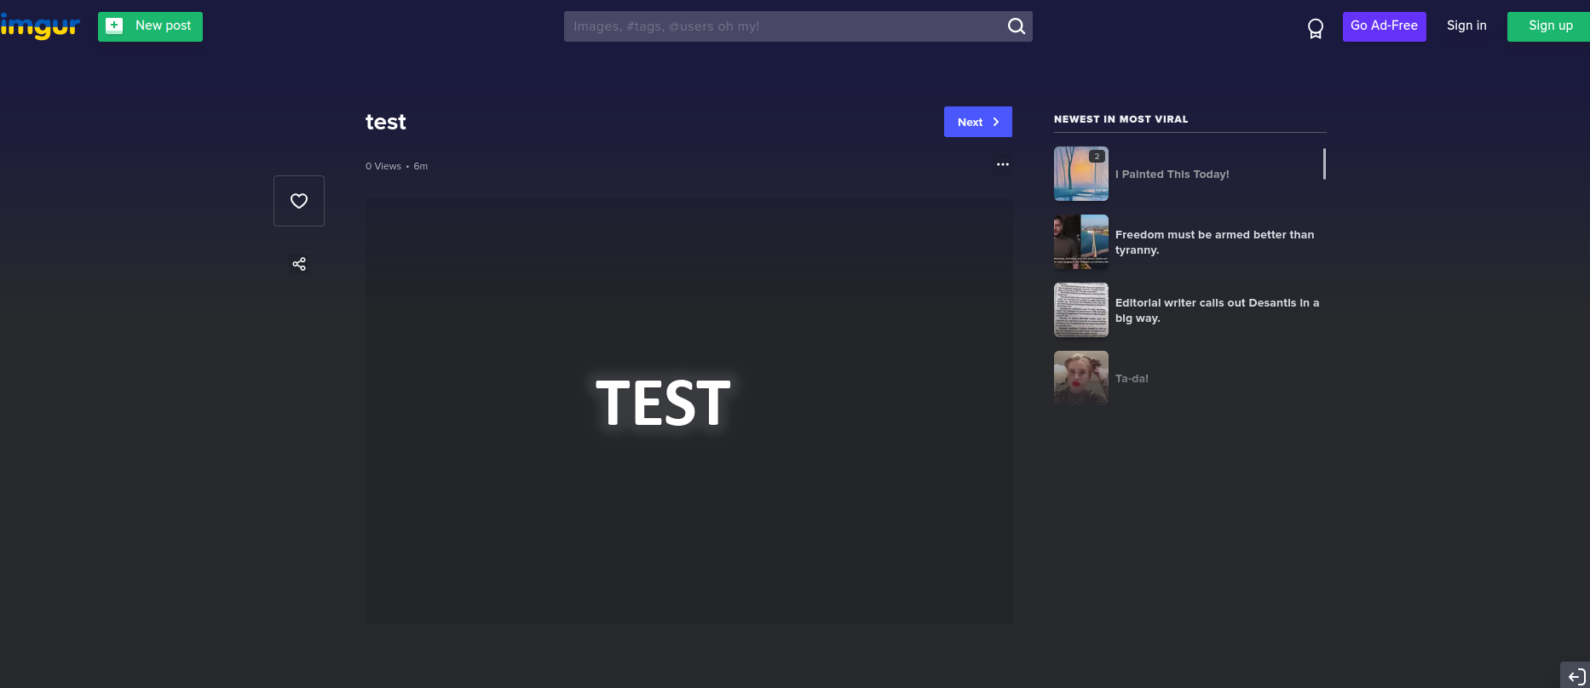Click the "NEWEST IN MOST VIRAL" heading
This screenshot has width=1590, height=688.
click(x=1120, y=119)
